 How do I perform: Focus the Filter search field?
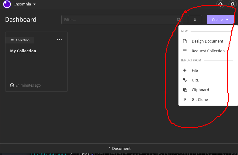point(122,19)
